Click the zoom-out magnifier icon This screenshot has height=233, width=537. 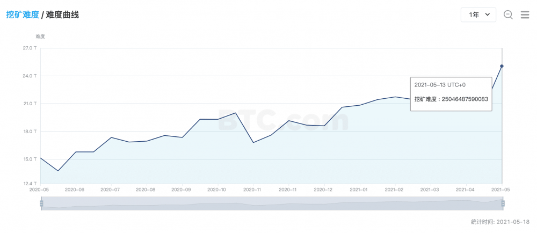point(508,15)
